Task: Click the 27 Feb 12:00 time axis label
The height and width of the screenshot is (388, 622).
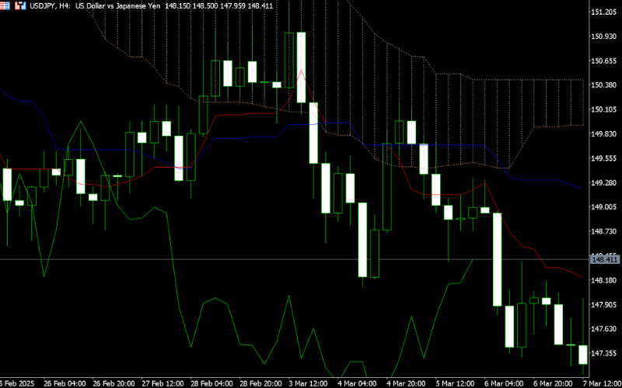Action: 163,383
